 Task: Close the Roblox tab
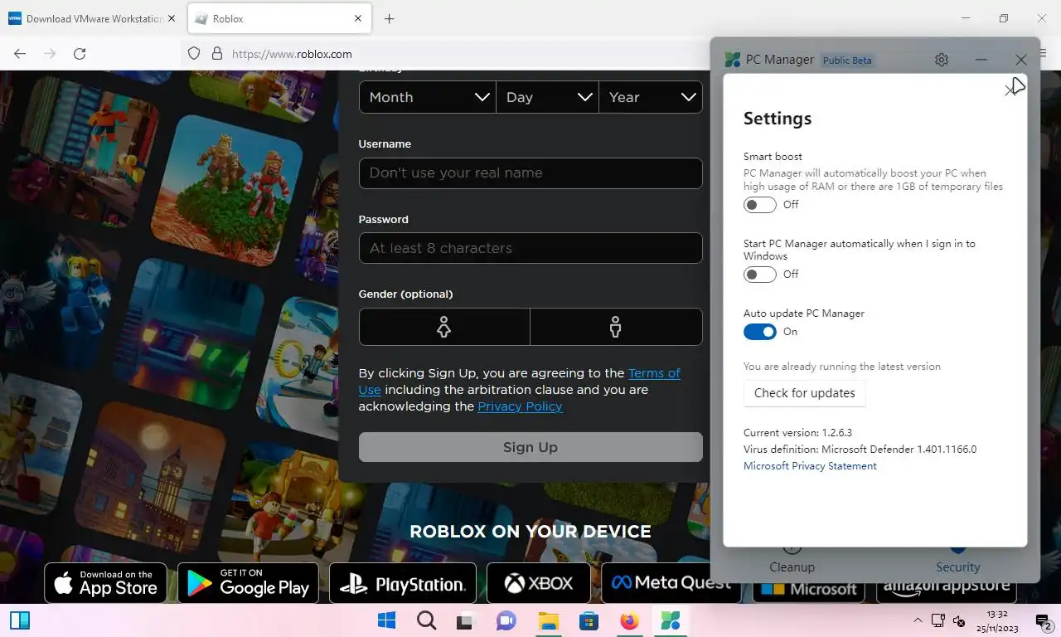(358, 18)
